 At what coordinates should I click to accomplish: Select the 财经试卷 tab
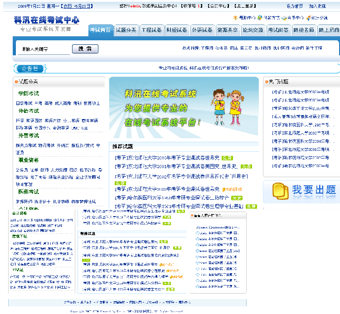pyautogui.click(x=177, y=30)
